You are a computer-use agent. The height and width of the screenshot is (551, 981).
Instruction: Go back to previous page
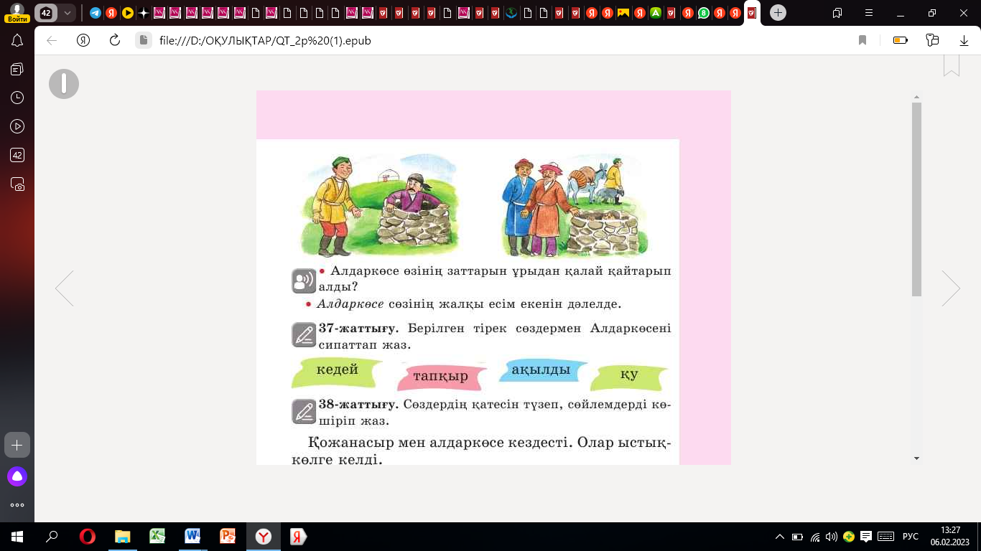52,41
